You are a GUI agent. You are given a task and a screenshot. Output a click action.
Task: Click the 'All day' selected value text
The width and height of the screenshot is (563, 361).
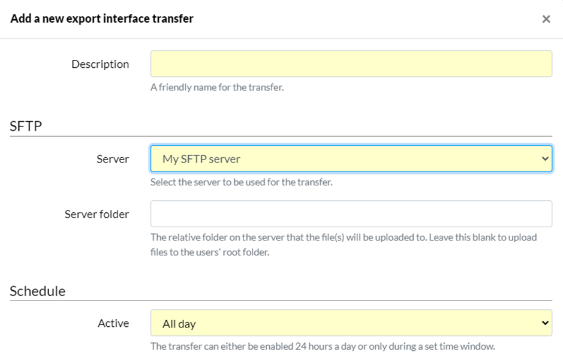179,324
